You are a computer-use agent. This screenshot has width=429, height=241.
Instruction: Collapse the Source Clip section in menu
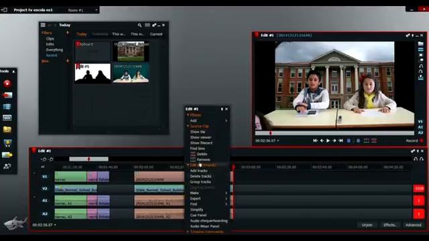tap(188, 126)
